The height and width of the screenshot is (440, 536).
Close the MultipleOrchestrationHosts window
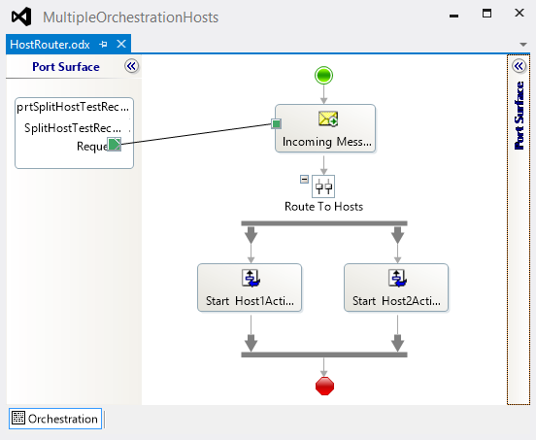519,13
